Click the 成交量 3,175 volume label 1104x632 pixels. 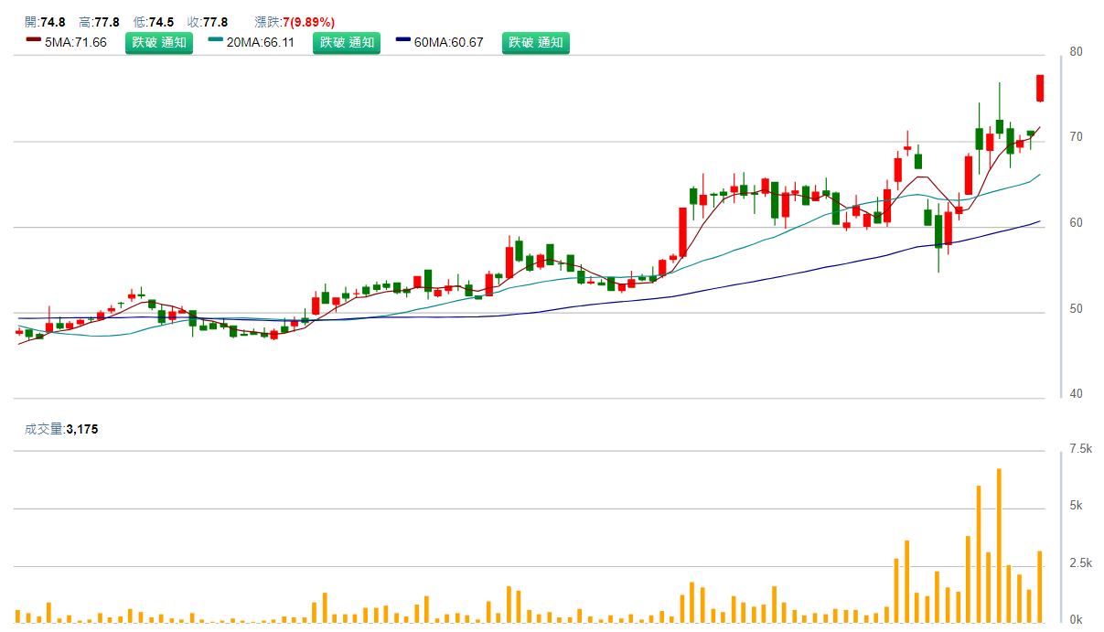[x=60, y=428]
